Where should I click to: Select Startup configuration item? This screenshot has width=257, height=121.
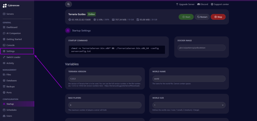click(x=17, y=104)
